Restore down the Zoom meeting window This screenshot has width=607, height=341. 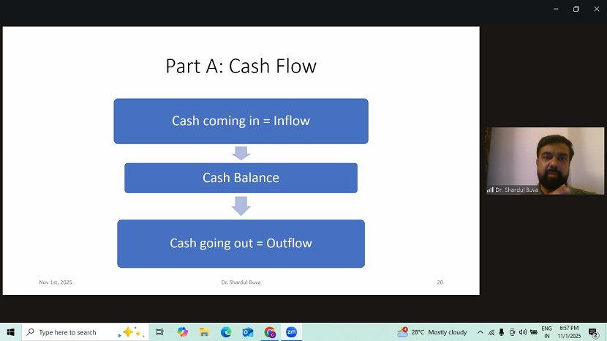576,9
